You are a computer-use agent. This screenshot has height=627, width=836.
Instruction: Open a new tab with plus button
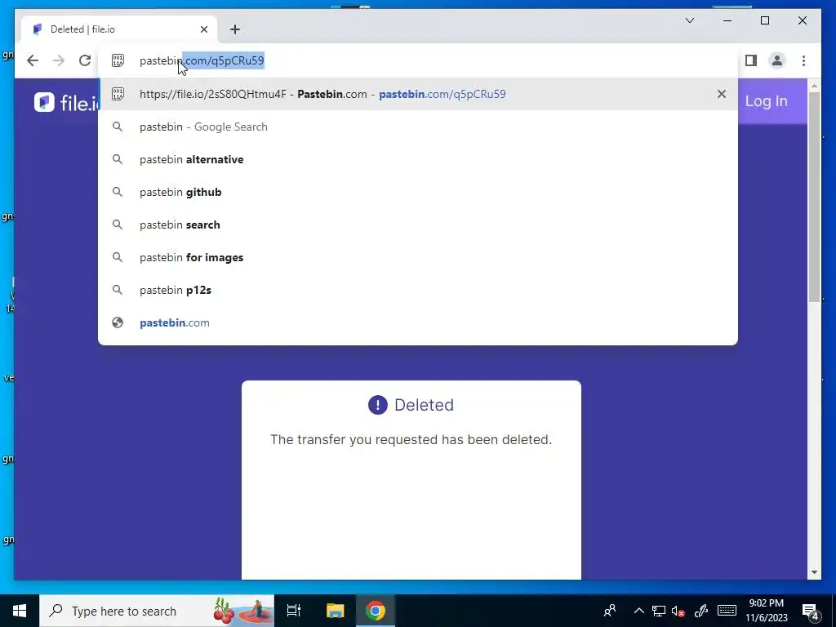coord(235,29)
